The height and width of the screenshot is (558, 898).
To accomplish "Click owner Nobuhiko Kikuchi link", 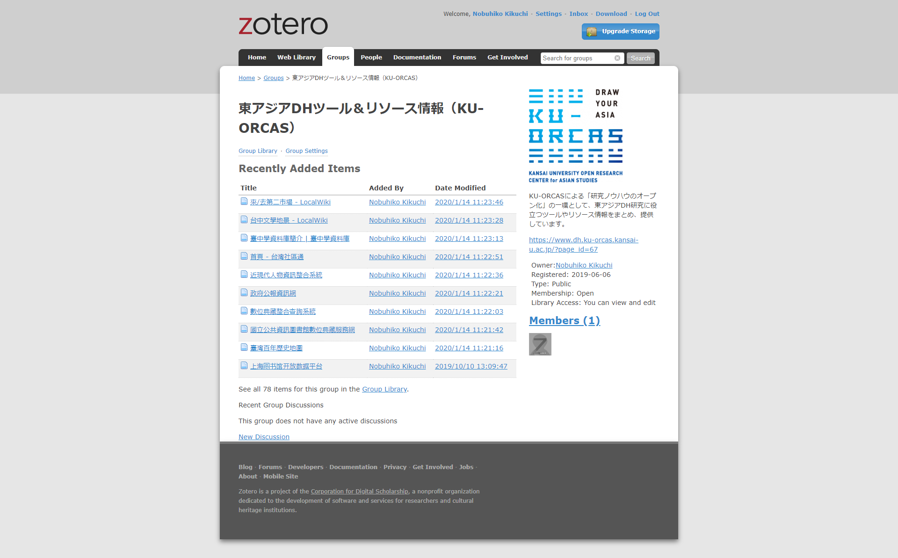I will 584,265.
